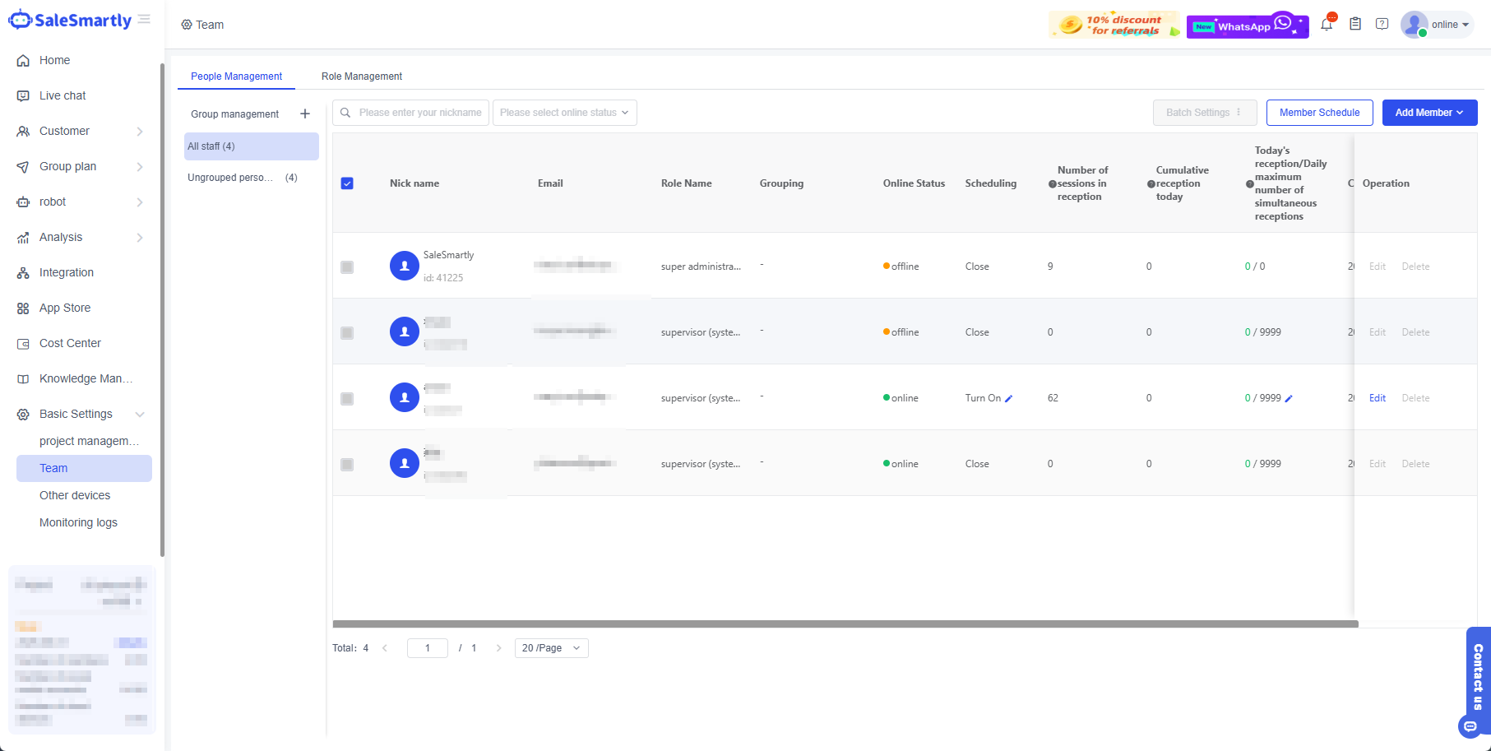Open the clipboard task icon in header
The height and width of the screenshot is (751, 1491).
click(x=1355, y=25)
